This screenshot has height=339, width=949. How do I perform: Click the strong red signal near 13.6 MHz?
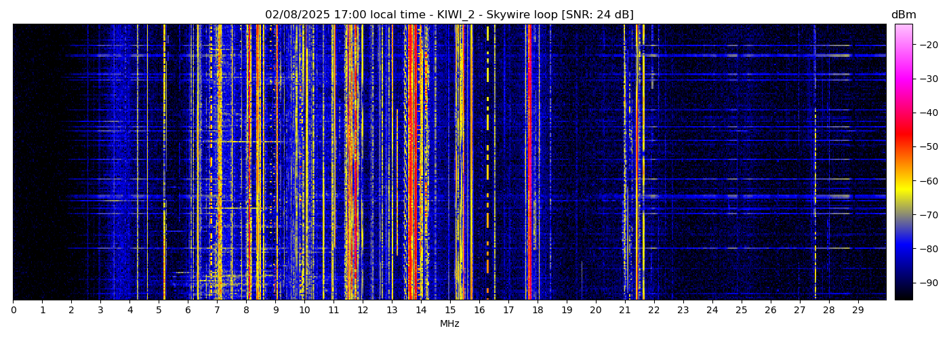(411, 163)
